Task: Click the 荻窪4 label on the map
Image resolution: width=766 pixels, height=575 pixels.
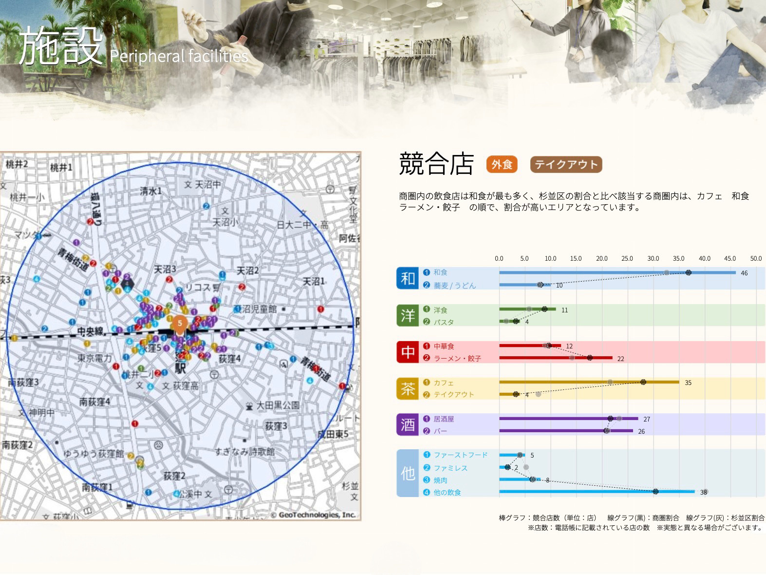Action: [x=230, y=359]
